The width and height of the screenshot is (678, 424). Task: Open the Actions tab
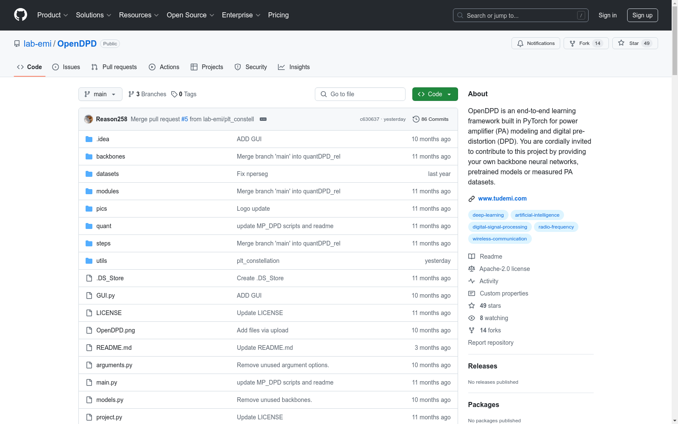point(164,67)
